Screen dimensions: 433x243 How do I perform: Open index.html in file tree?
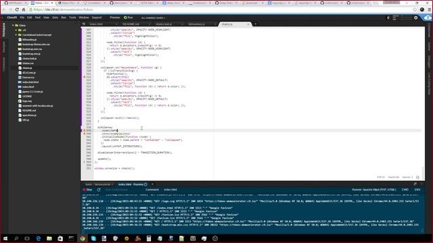[28, 87]
